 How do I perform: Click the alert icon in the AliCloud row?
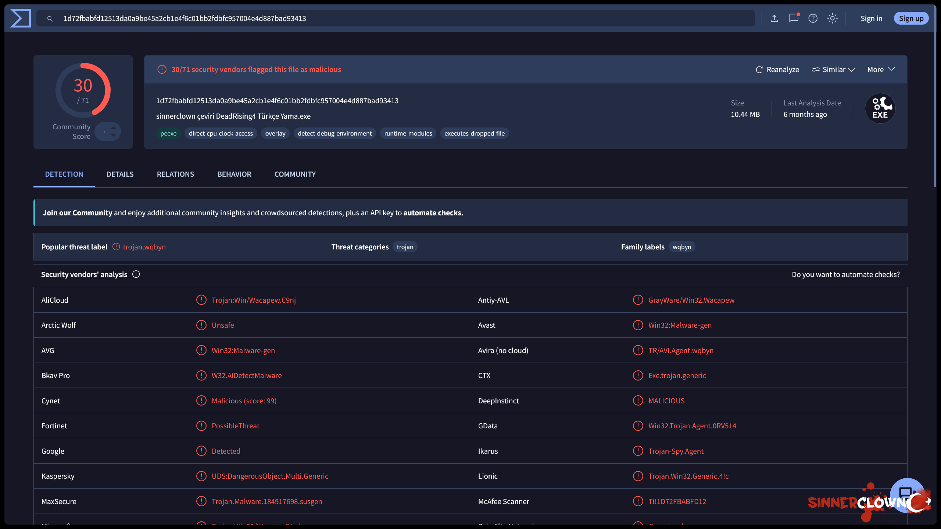click(x=201, y=300)
